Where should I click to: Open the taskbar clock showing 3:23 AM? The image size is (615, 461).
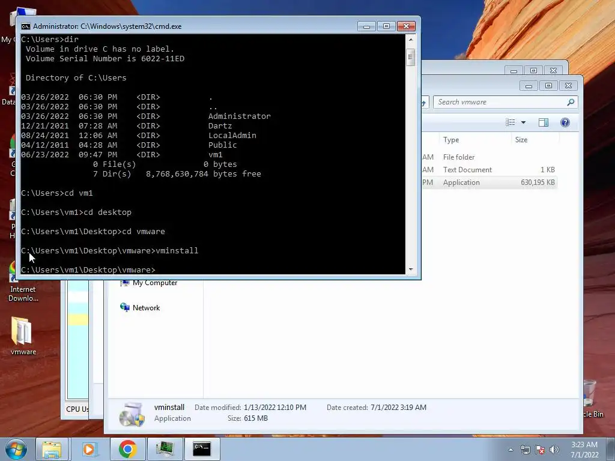coord(584,450)
